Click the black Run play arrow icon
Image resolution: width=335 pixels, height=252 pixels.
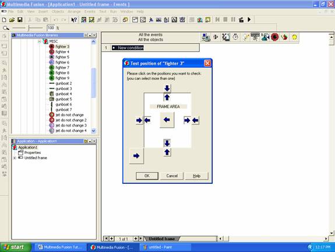click(249, 20)
